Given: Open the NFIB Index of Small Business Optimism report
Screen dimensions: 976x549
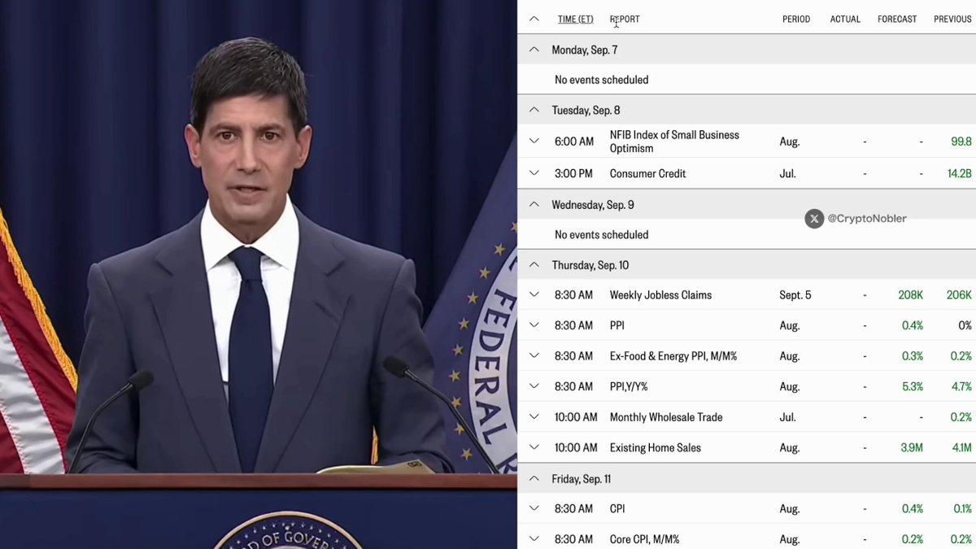Looking at the screenshot, I should pyautogui.click(x=674, y=142).
